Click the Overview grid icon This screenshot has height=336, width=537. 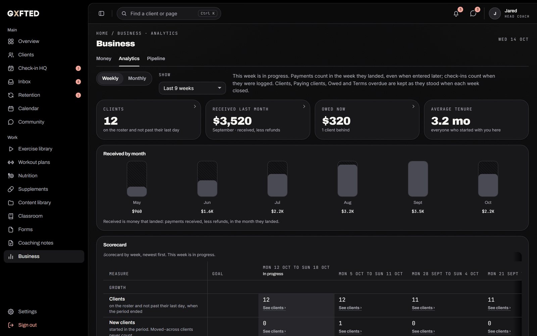11,41
